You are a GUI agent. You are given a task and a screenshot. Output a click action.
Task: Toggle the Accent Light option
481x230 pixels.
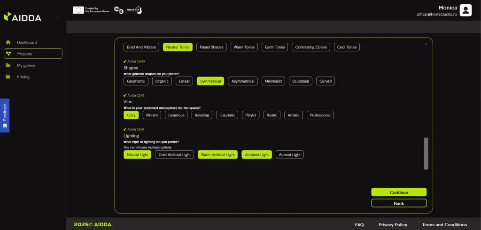pos(289,154)
